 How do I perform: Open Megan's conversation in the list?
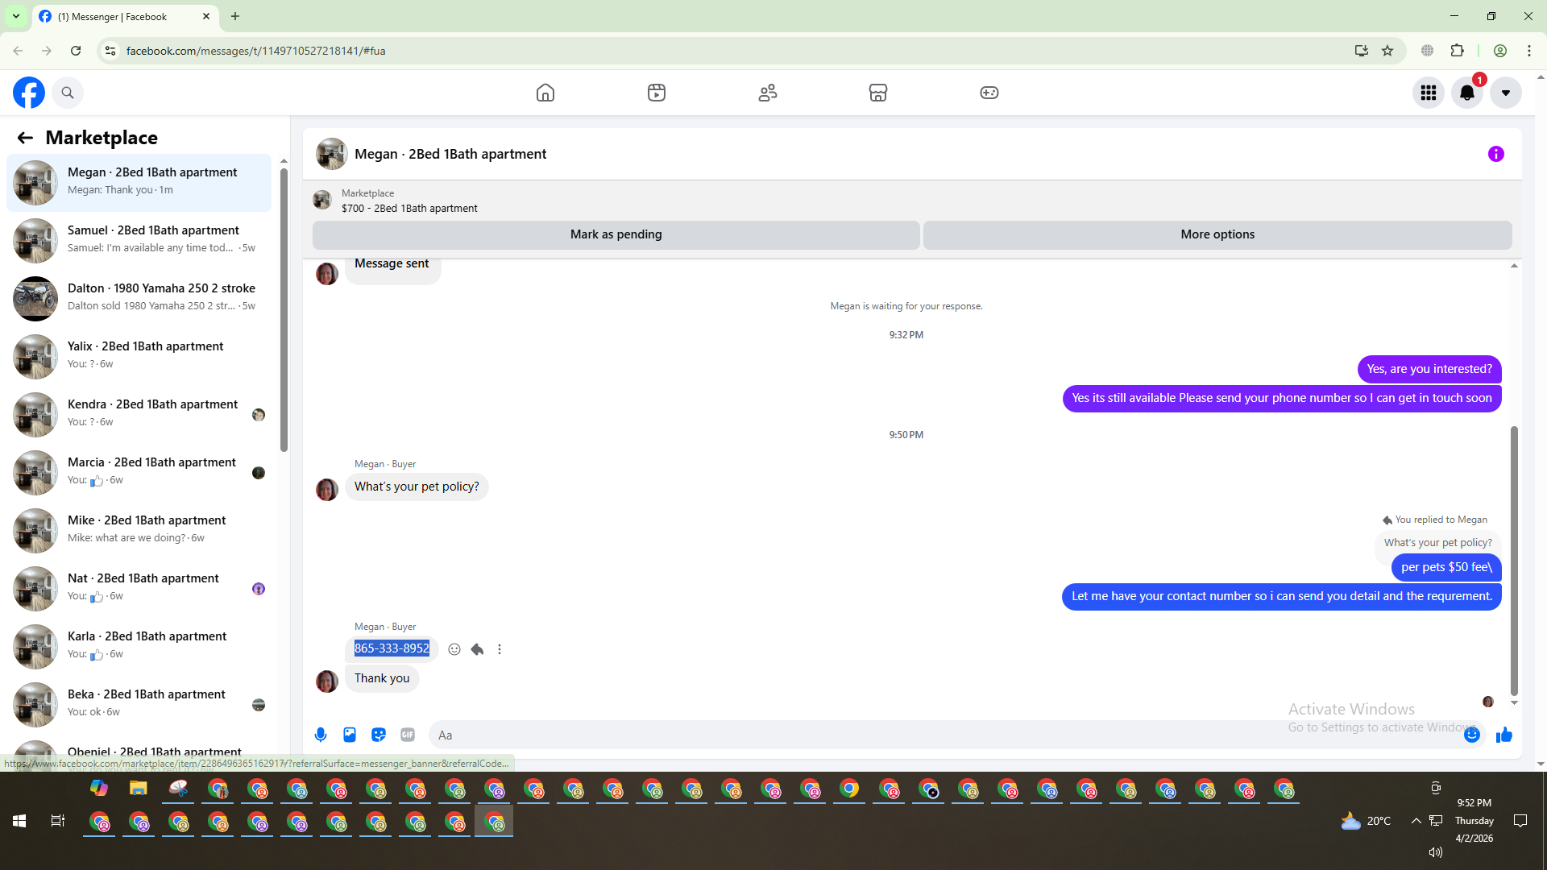pyautogui.click(x=139, y=182)
